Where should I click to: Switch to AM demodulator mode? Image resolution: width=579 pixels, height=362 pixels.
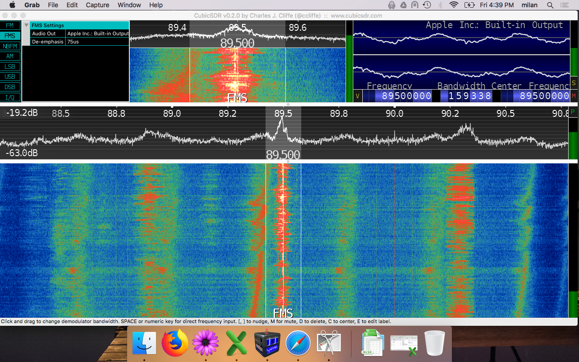coord(10,56)
